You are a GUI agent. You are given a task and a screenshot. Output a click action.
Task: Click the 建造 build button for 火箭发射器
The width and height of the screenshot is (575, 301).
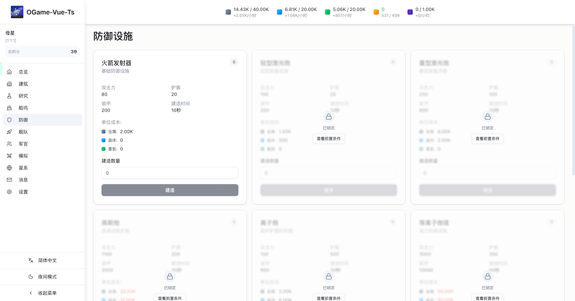(x=170, y=190)
